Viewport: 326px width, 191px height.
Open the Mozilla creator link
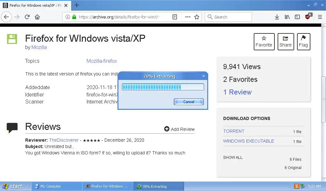click(39, 47)
